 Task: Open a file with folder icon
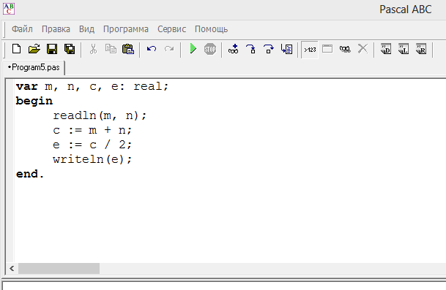34,49
